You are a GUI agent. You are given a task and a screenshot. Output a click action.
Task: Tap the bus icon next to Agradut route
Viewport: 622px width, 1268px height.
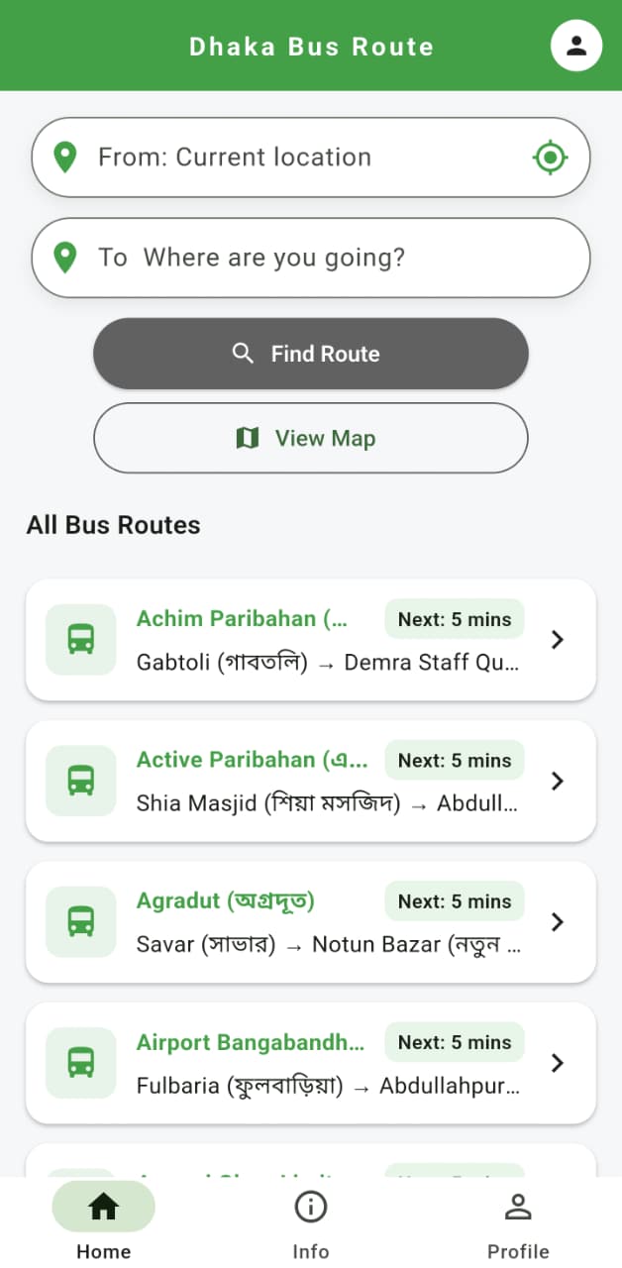coord(80,921)
